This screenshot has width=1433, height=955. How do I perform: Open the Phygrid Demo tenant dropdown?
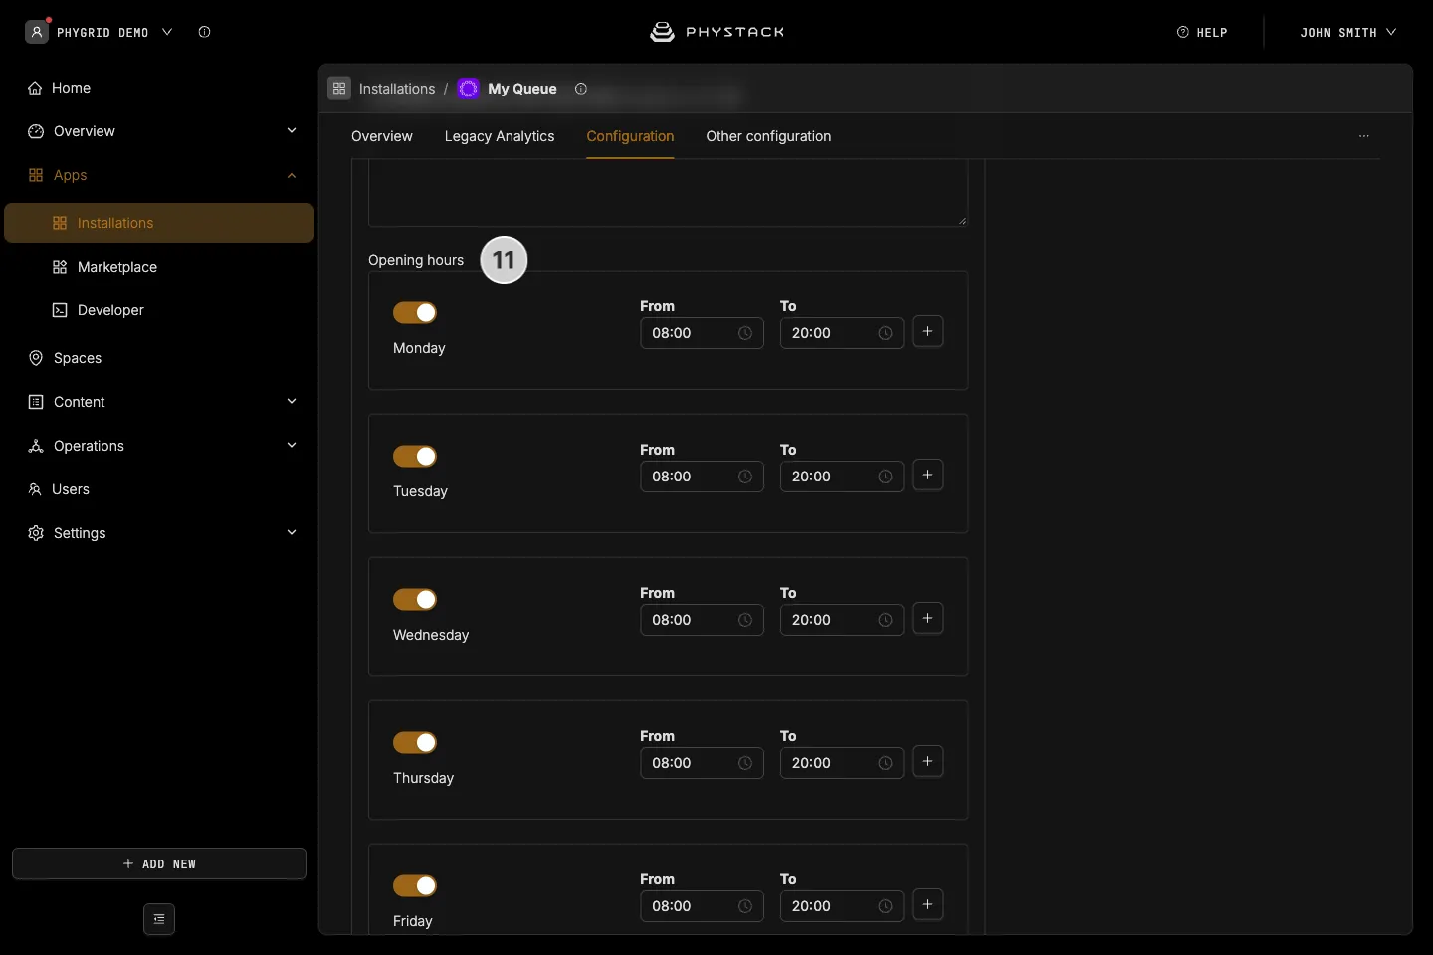tap(100, 32)
